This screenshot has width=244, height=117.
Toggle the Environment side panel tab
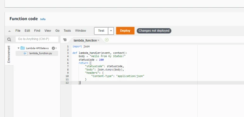[x=9, y=54]
